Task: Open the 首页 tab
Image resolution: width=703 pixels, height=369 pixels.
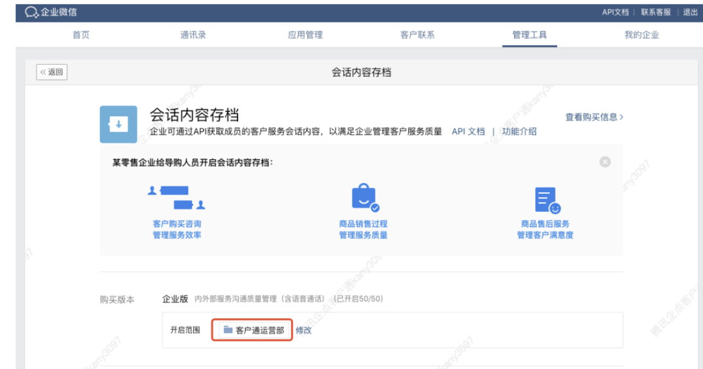Action: 81,35
